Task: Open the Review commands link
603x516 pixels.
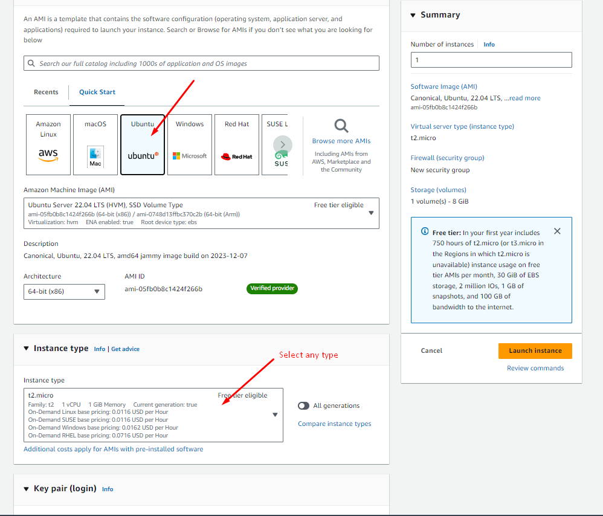Action: click(535, 368)
